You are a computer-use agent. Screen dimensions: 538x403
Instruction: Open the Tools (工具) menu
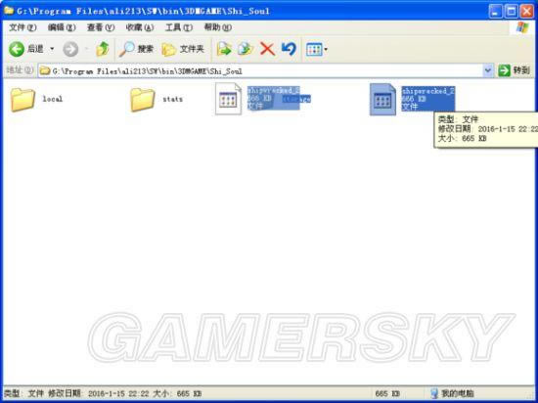[179, 27]
